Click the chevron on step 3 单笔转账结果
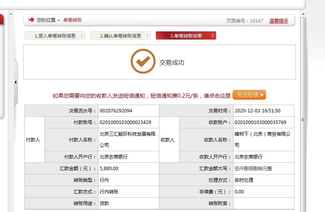 (213, 36)
